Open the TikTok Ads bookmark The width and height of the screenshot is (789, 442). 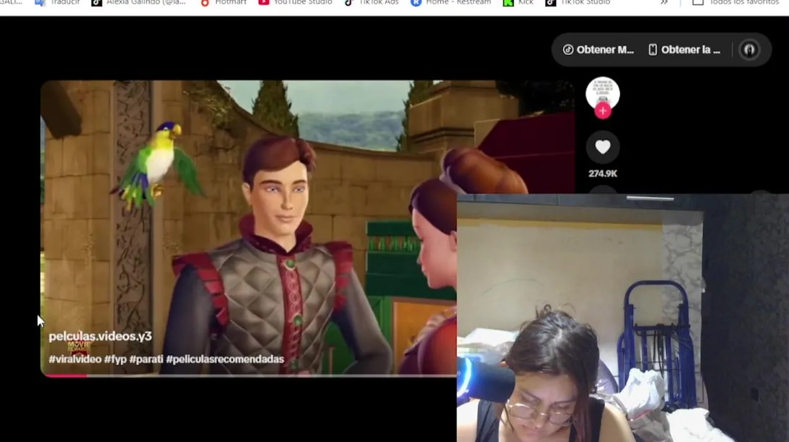point(371,2)
